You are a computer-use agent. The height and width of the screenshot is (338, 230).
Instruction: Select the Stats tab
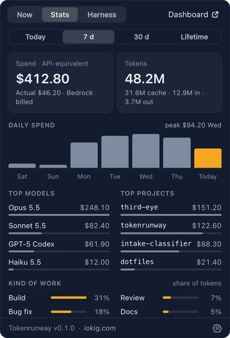point(60,15)
